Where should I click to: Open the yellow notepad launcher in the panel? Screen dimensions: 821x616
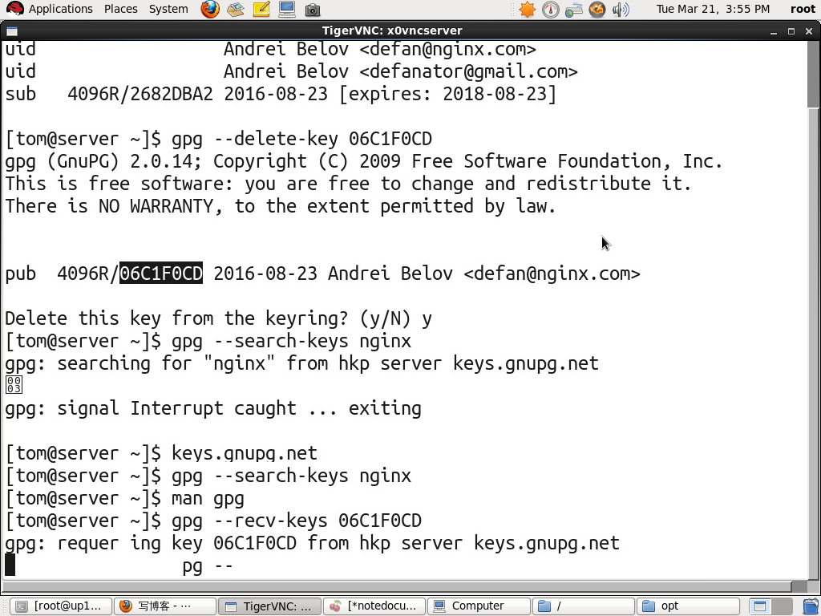(x=261, y=9)
